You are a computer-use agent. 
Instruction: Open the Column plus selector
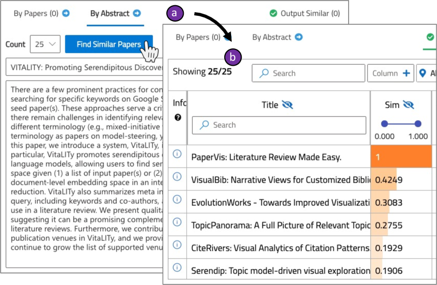[x=391, y=73]
